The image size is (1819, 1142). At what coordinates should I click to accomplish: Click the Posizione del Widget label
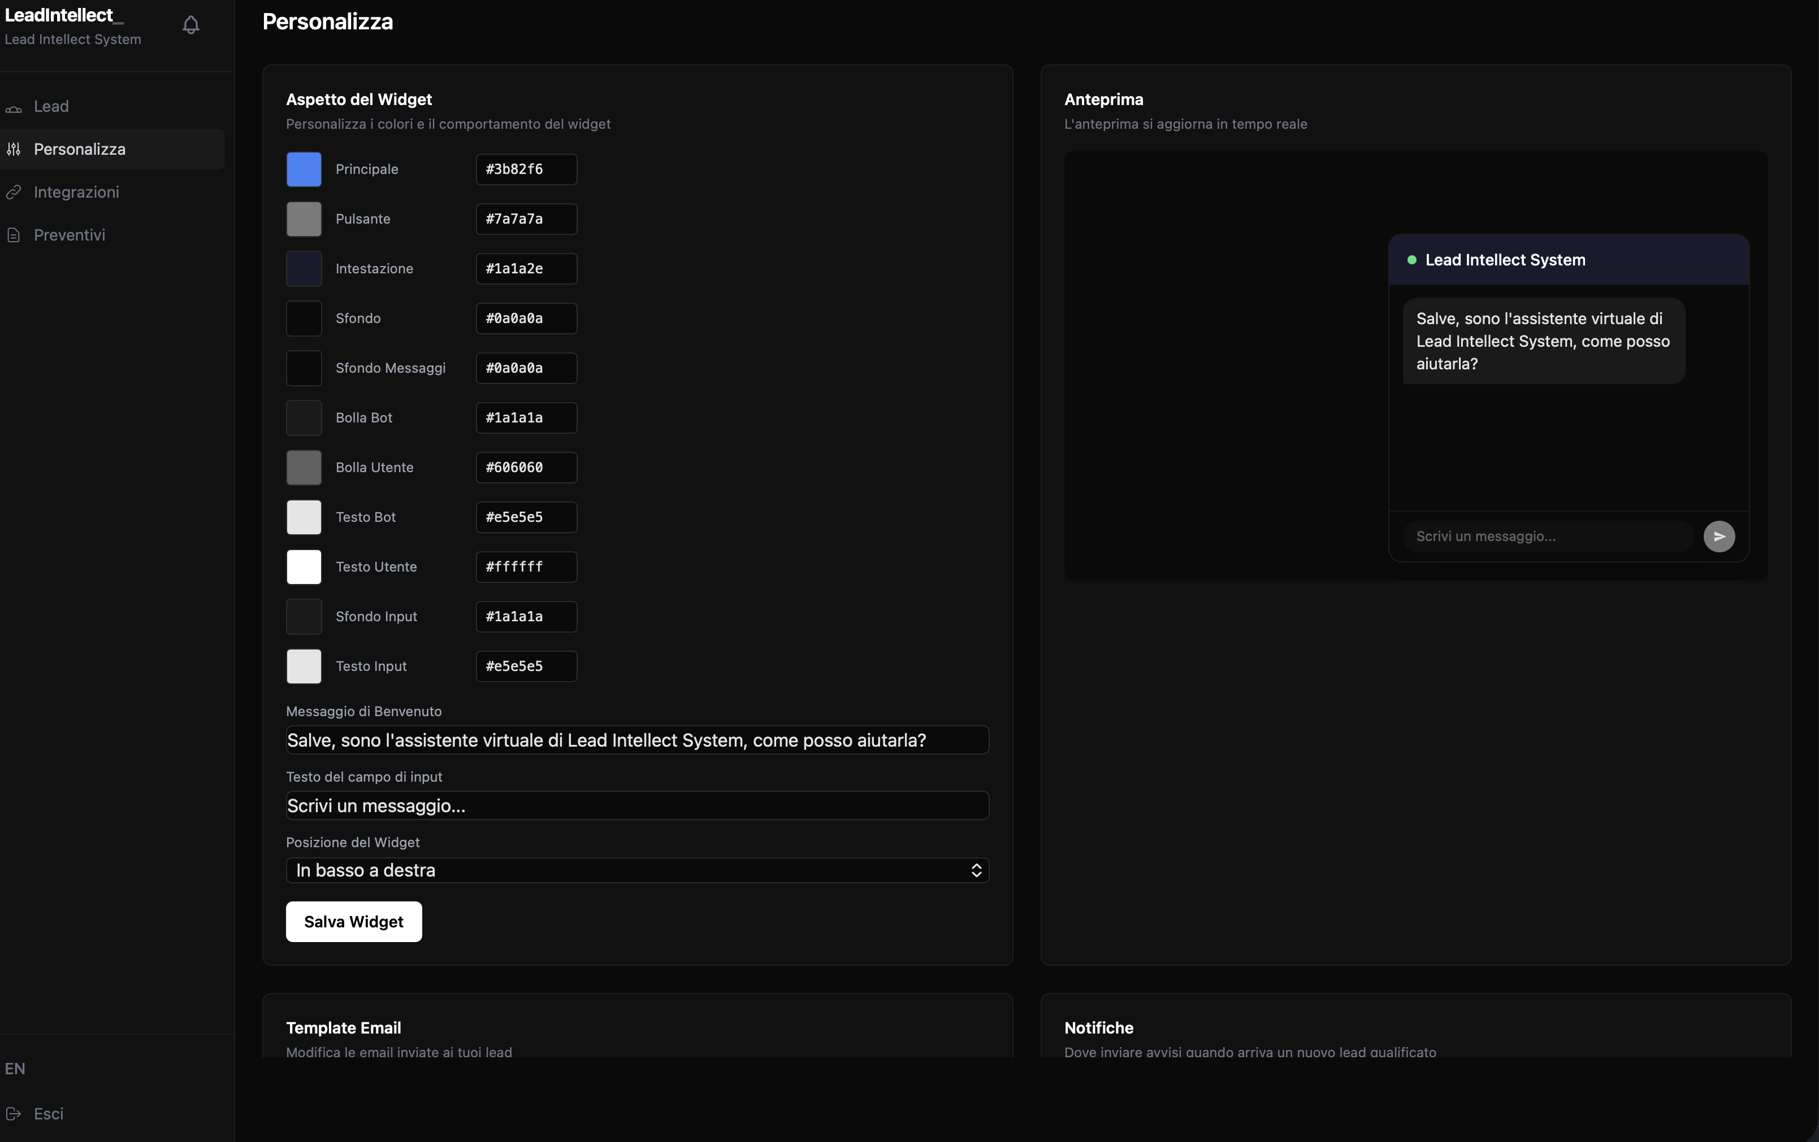pos(353,842)
